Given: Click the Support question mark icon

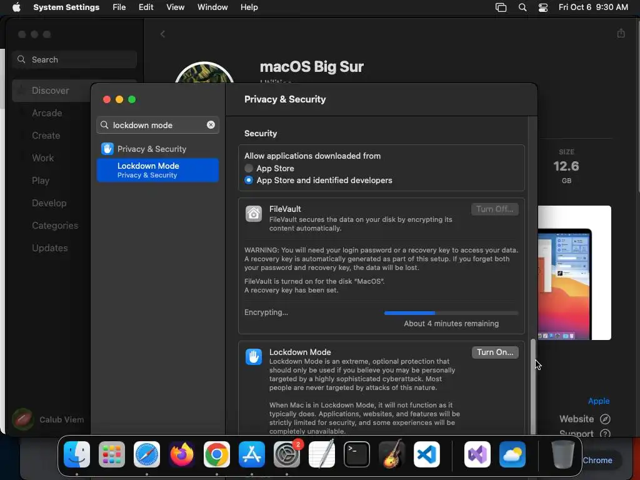Looking at the screenshot, I should [x=605, y=434].
